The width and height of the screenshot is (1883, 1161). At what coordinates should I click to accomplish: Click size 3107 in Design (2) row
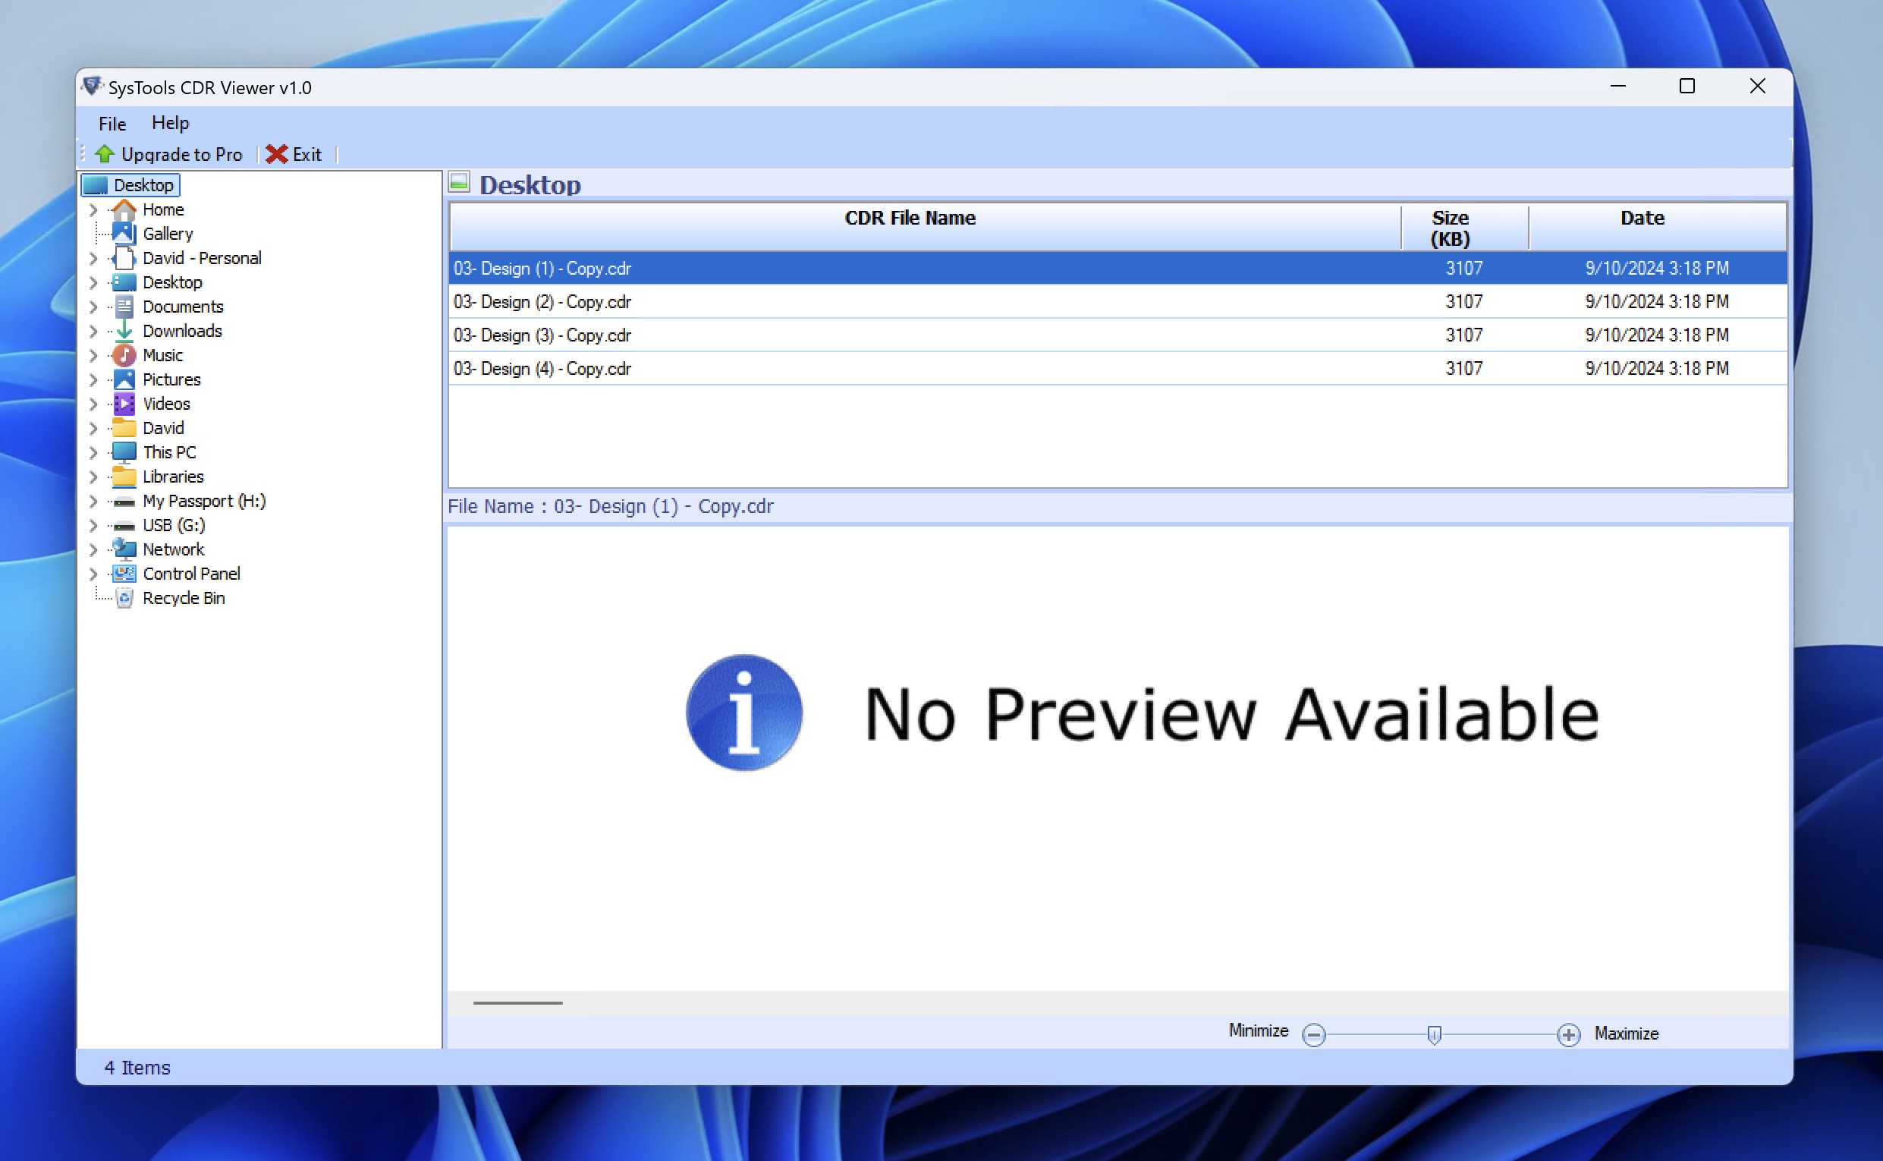coord(1464,302)
